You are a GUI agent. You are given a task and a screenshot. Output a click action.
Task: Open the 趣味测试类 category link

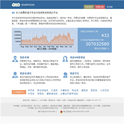(x=52, y=94)
